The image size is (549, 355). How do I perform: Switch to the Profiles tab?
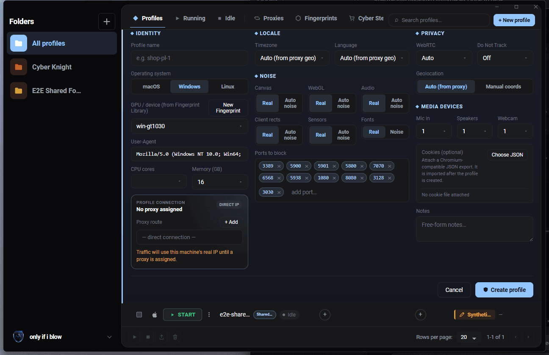148,18
